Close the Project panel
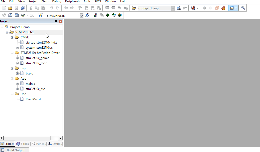The width and height of the screenshot is (260, 152). tap(61, 21)
